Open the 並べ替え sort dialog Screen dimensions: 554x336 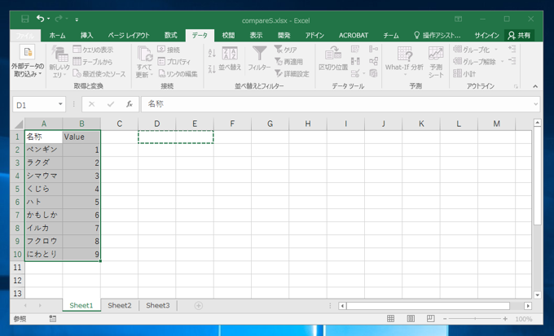(x=230, y=59)
